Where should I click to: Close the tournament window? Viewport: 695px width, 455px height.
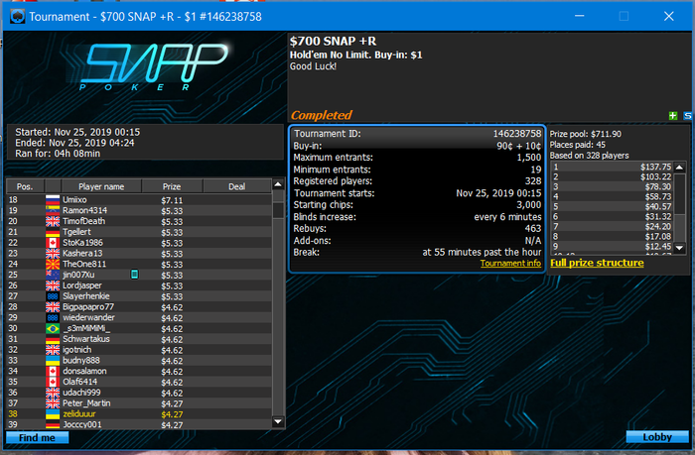669,17
